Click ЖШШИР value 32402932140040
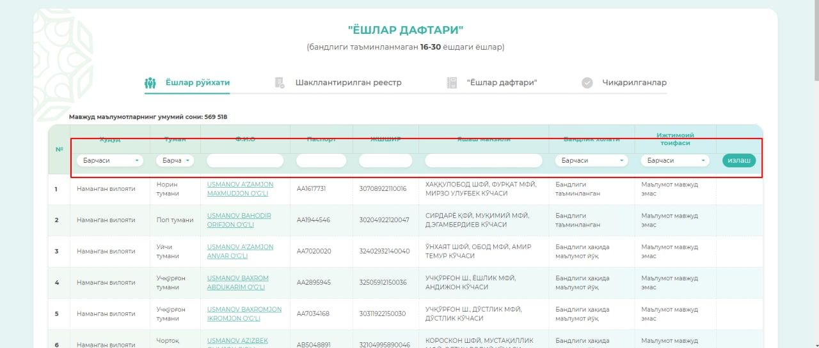 [385, 252]
